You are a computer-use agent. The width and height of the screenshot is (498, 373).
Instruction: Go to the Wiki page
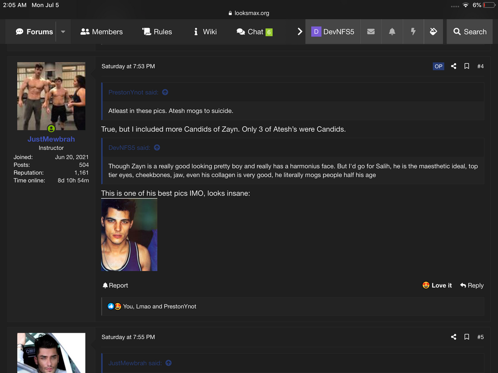[x=205, y=32]
